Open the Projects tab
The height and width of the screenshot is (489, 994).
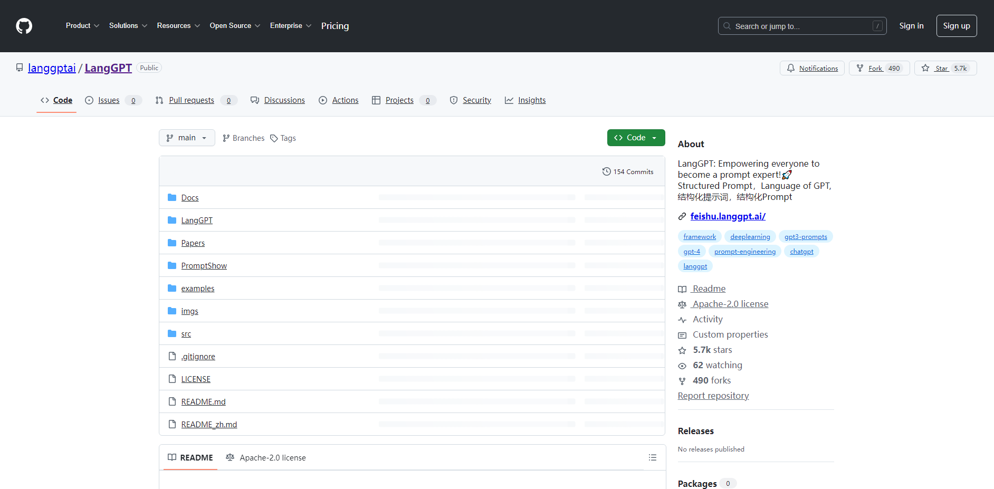click(404, 100)
